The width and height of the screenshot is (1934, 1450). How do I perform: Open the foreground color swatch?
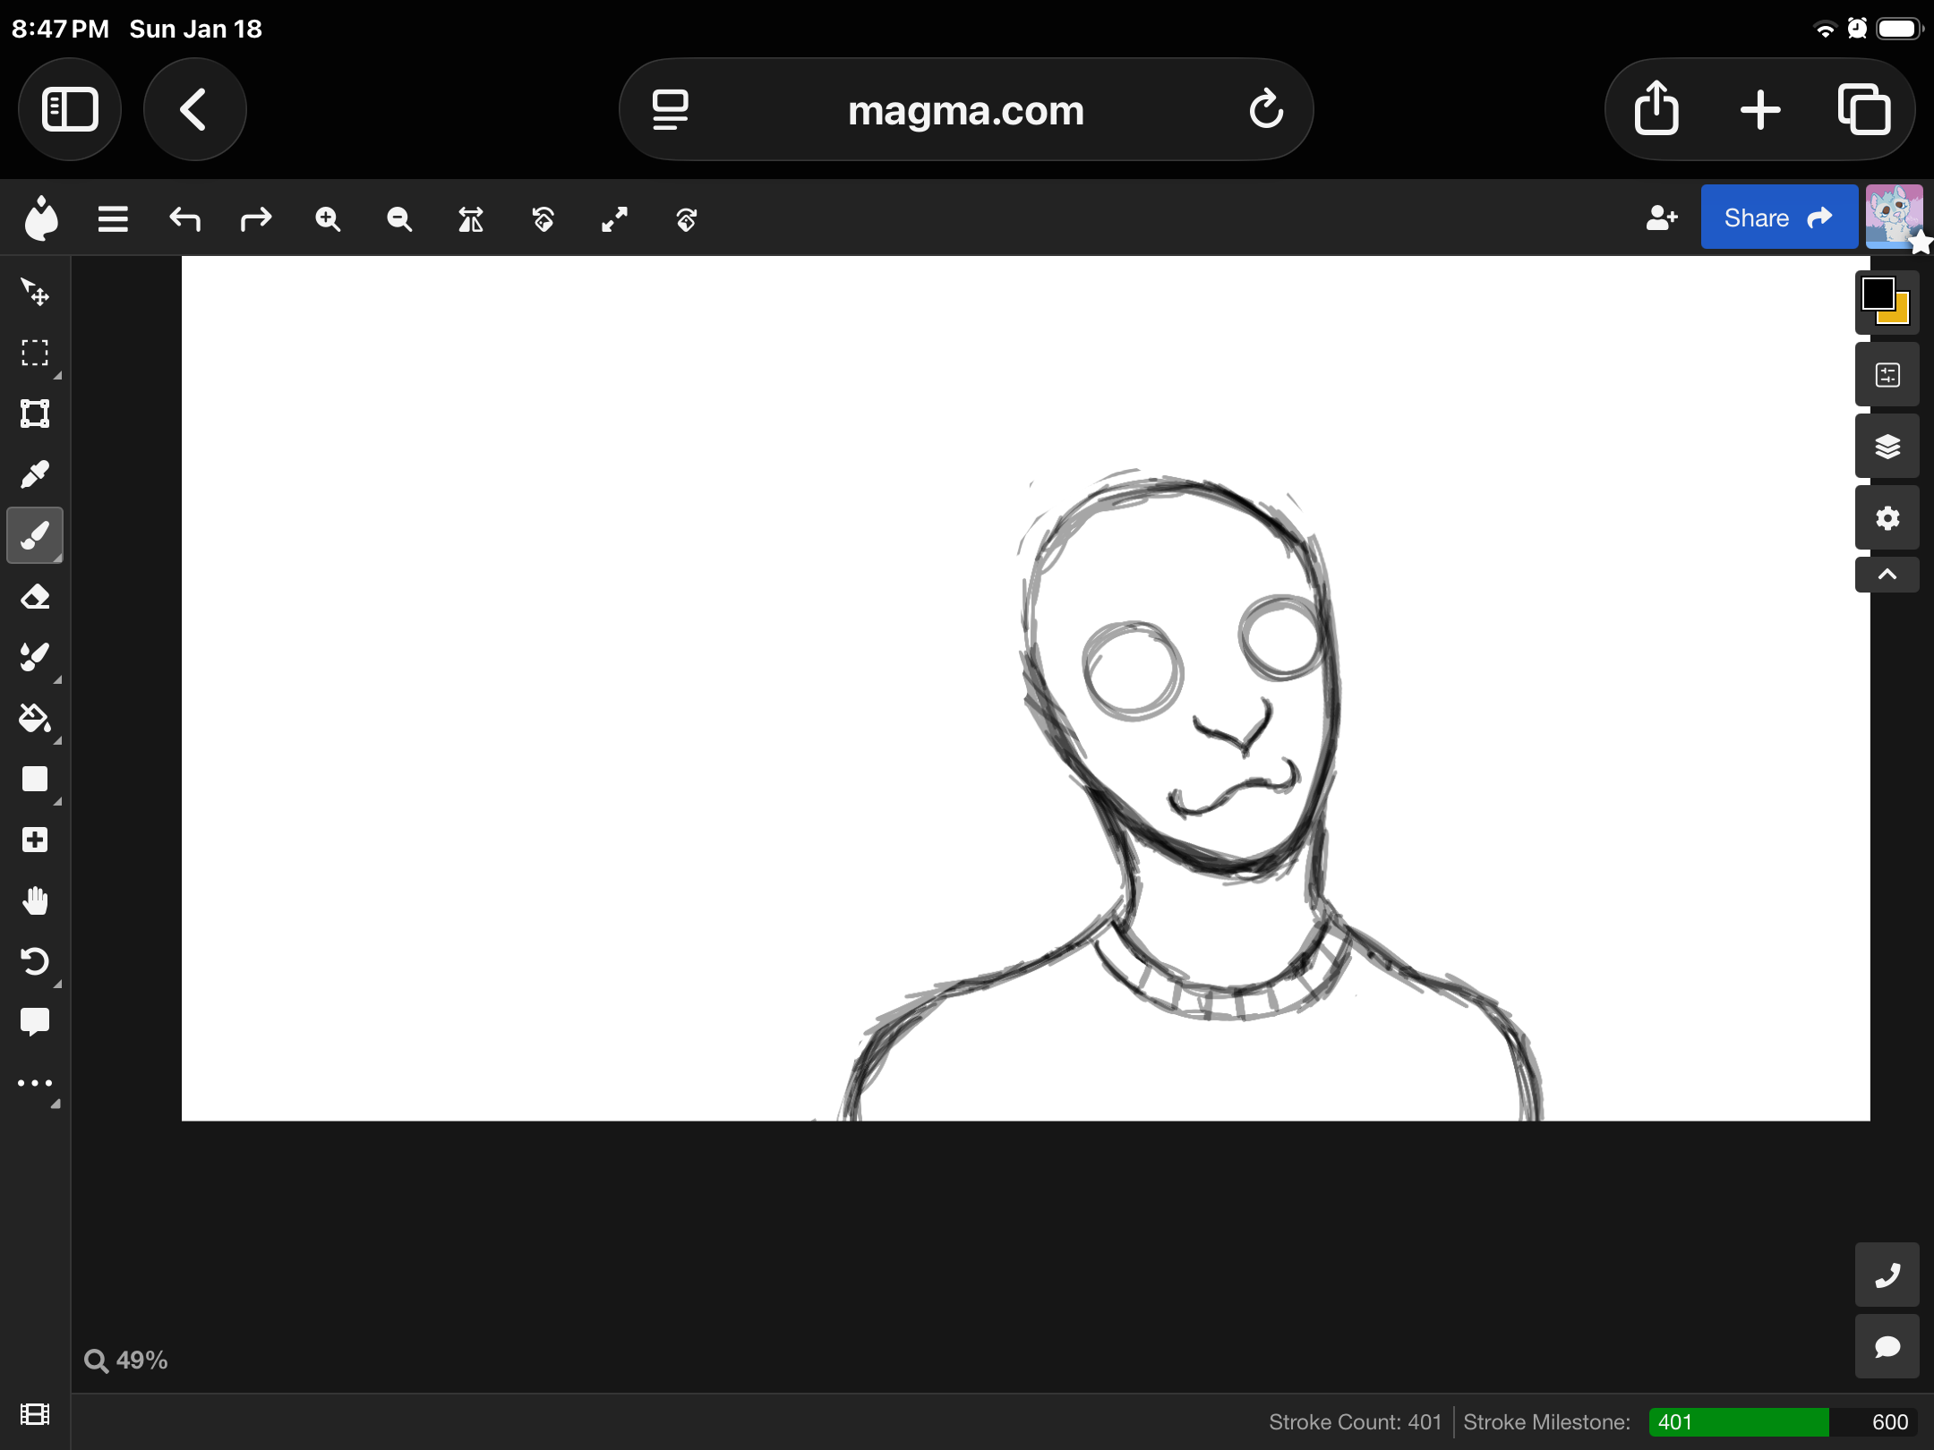click(1880, 294)
